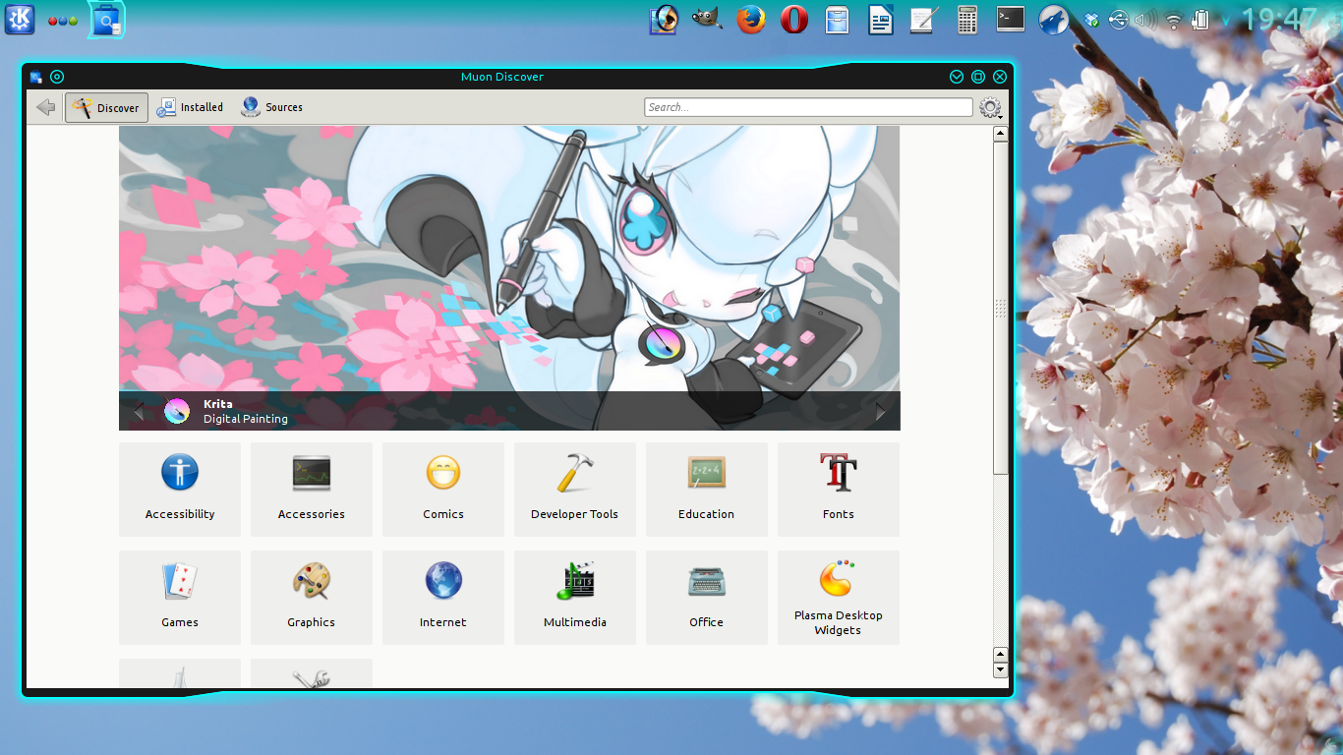Viewport: 1343px width, 755px height.
Task: Open the settings gear dropdown menu
Action: click(x=990, y=108)
